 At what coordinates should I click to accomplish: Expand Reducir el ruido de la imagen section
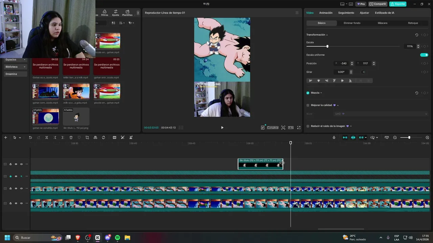[351, 126]
